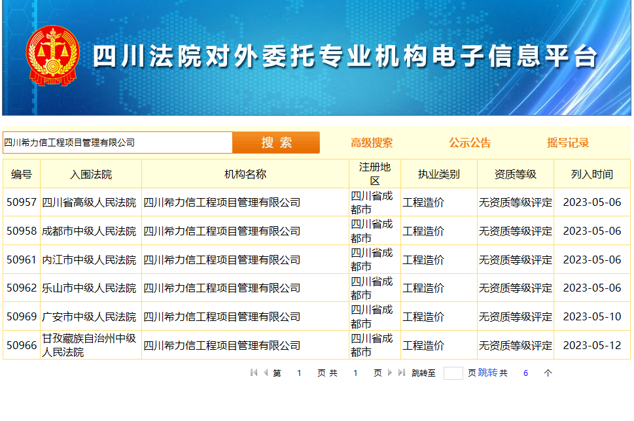The width and height of the screenshot is (634, 421).
Task: Click institution name in row 50957
Action: coord(222,203)
